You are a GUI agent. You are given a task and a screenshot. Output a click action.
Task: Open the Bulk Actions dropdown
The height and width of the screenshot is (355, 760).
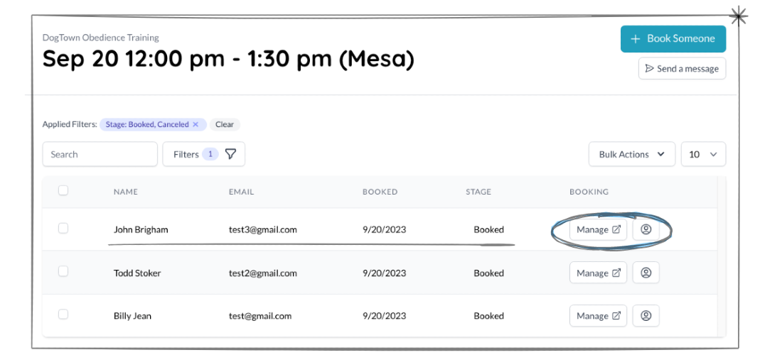pyautogui.click(x=631, y=154)
